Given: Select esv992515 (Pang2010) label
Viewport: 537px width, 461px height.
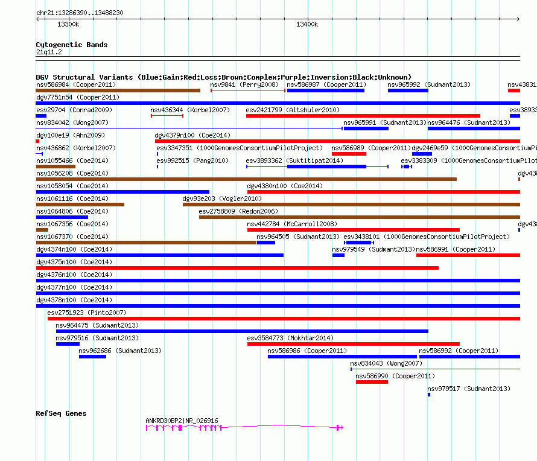Looking at the screenshot, I should [192, 161].
